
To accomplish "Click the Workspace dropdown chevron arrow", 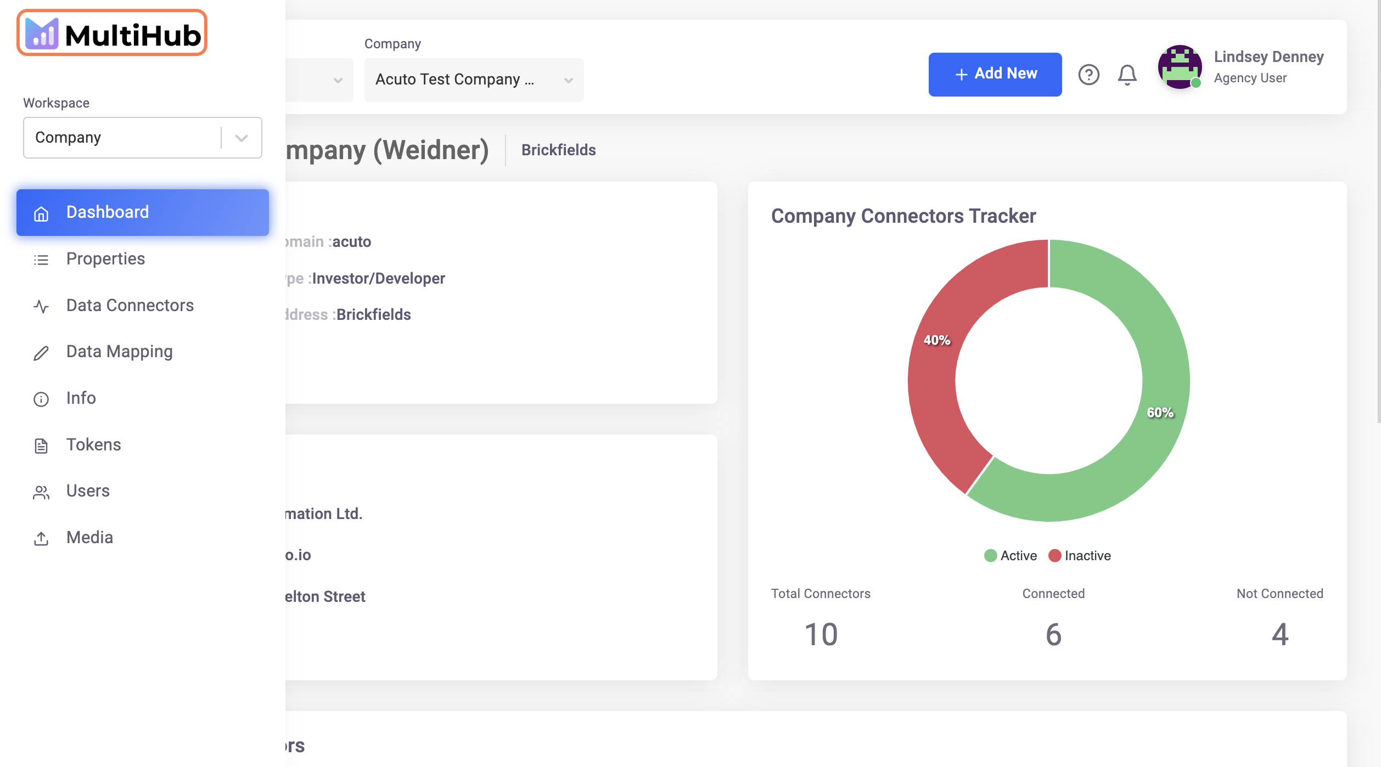I will pyautogui.click(x=242, y=138).
